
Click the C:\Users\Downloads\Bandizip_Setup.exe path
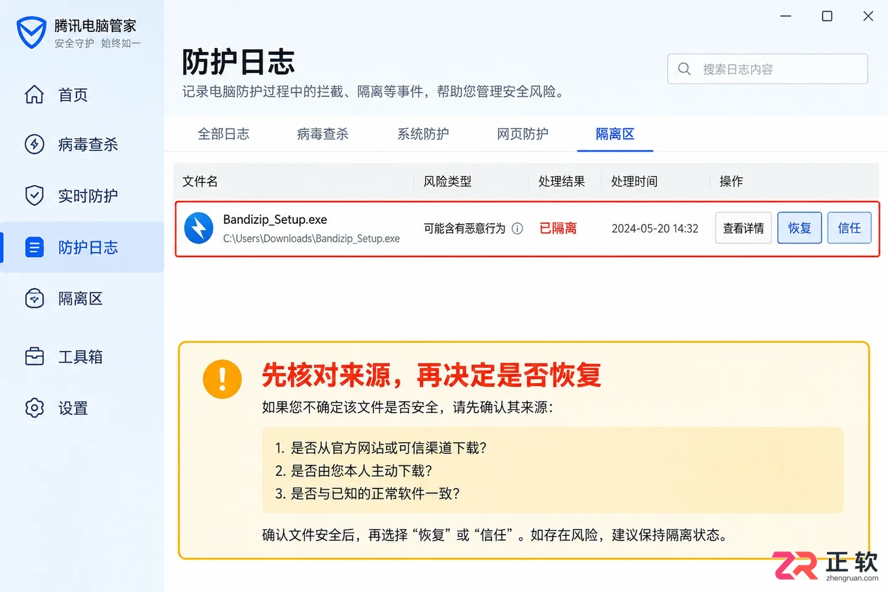(x=311, y=239)
